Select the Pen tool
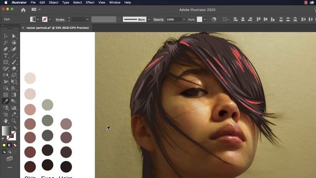 [5, 49]
